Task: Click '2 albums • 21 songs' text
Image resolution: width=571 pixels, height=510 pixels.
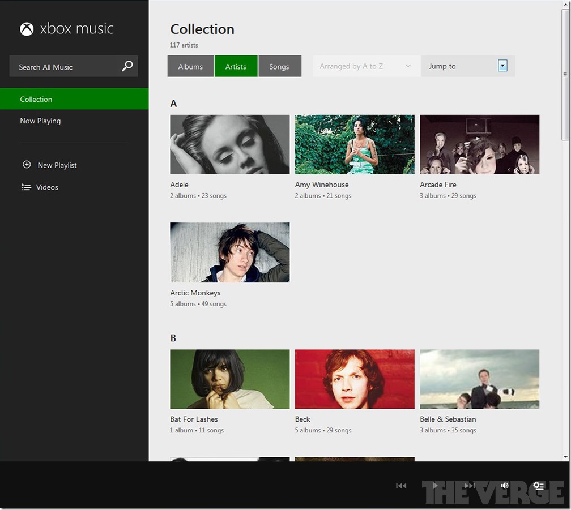Action: [323, 196]
